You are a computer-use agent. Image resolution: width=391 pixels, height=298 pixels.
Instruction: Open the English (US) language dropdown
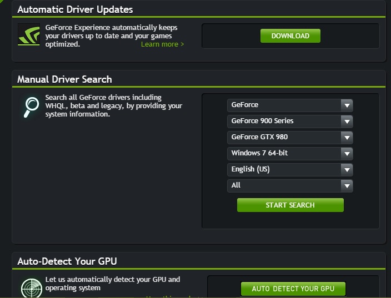click(x=290, y=169)
